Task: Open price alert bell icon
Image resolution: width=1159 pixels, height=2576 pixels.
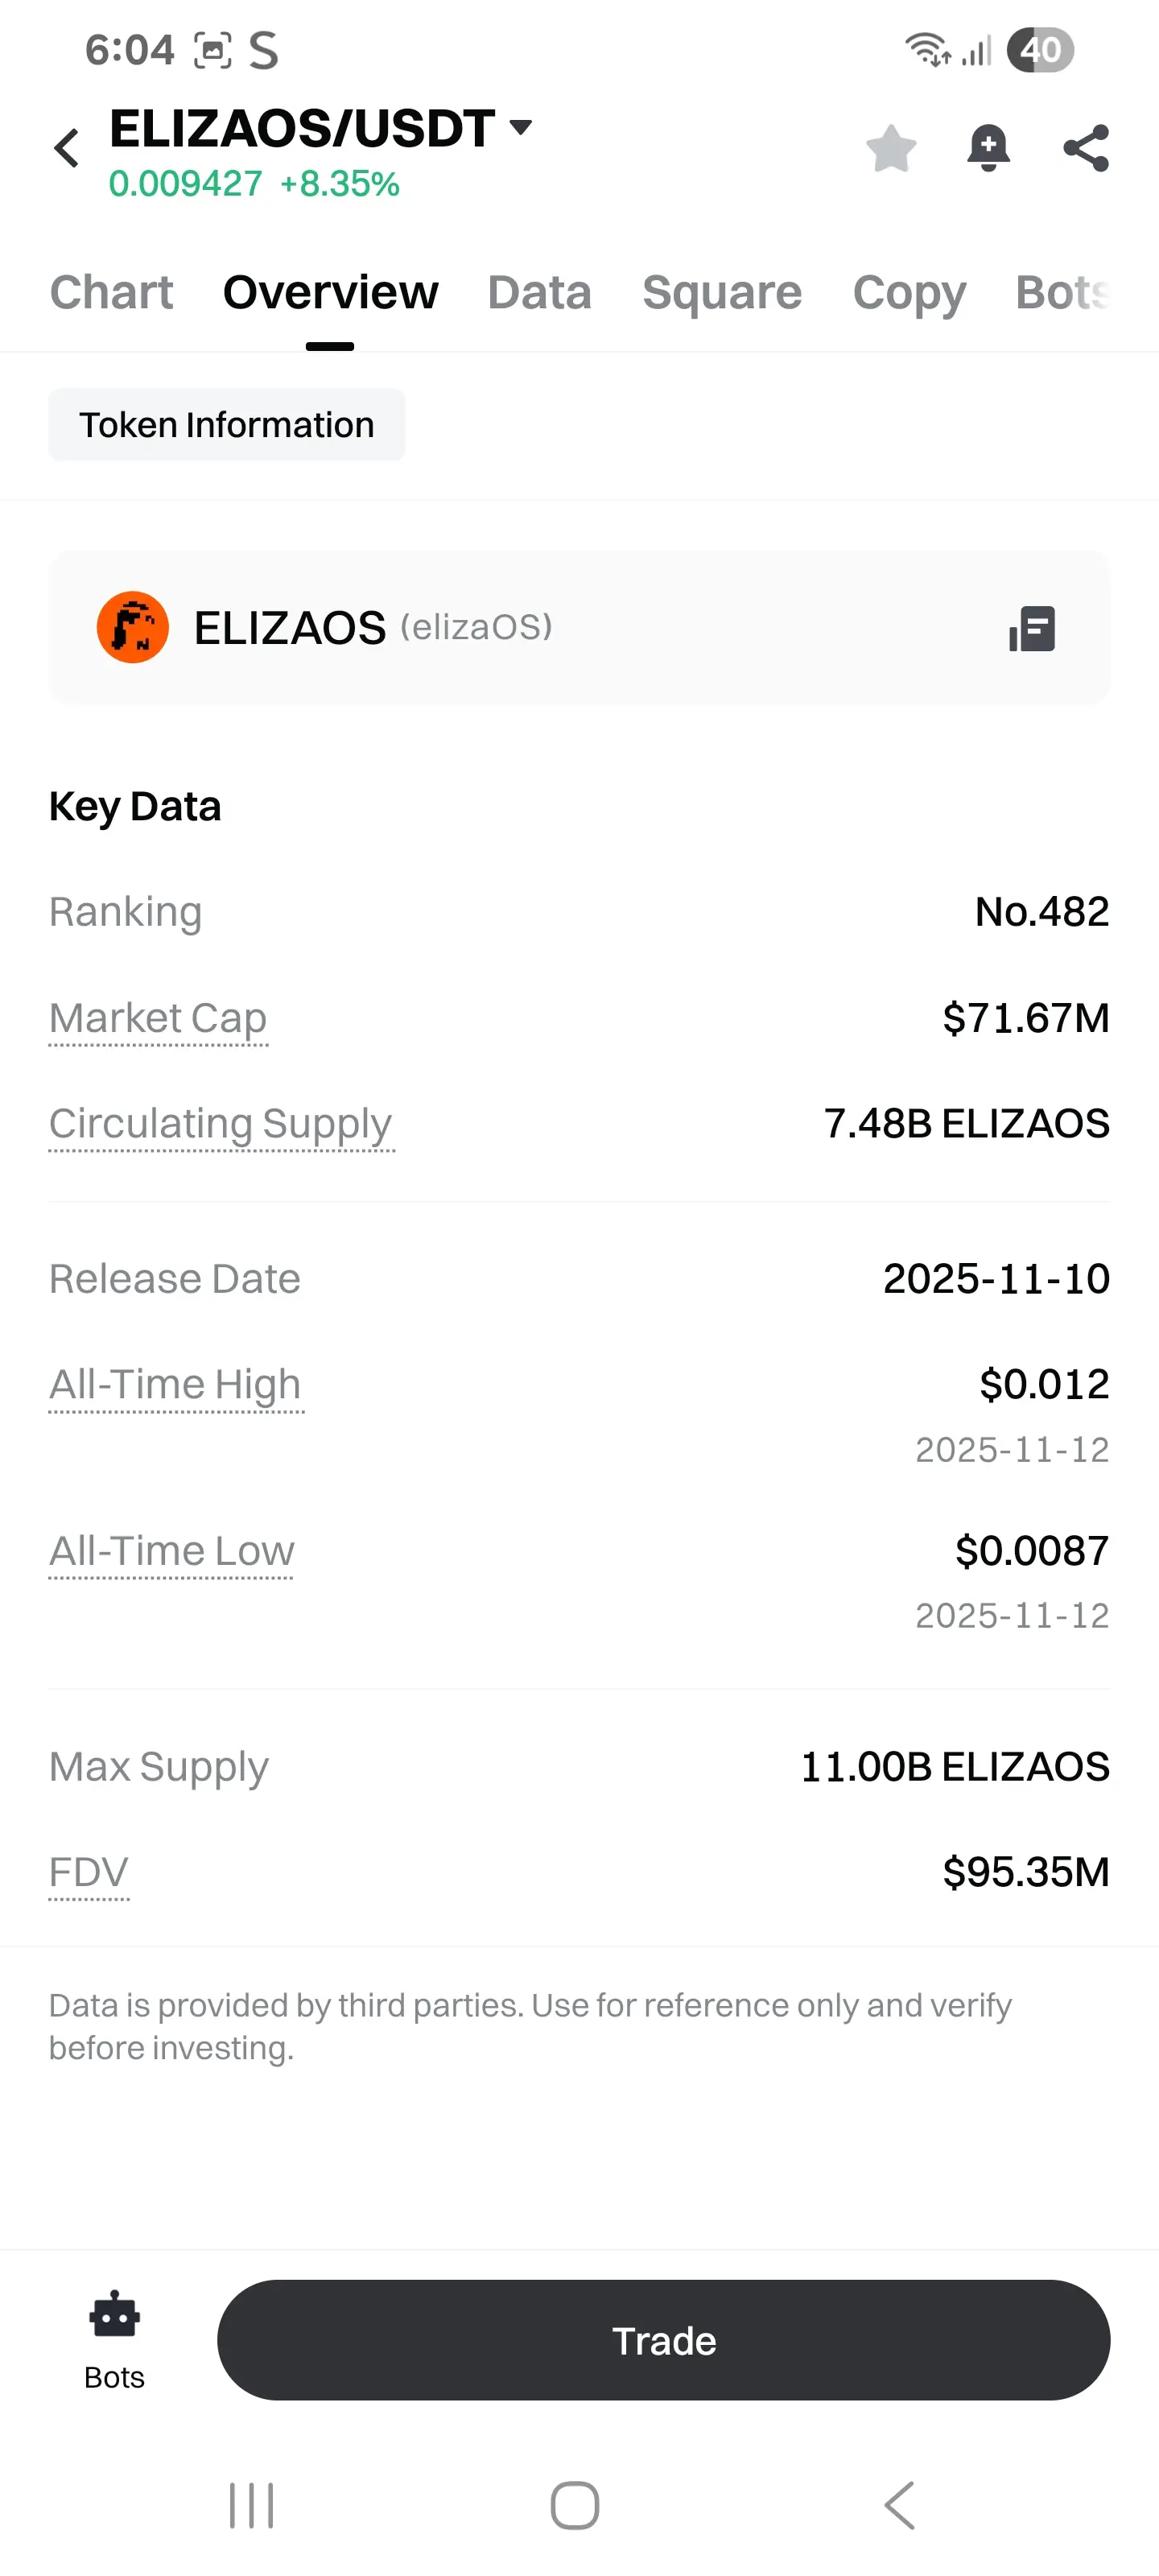Action: coord(988,149)
